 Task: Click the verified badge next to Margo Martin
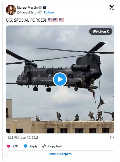[x=40, y=8]
